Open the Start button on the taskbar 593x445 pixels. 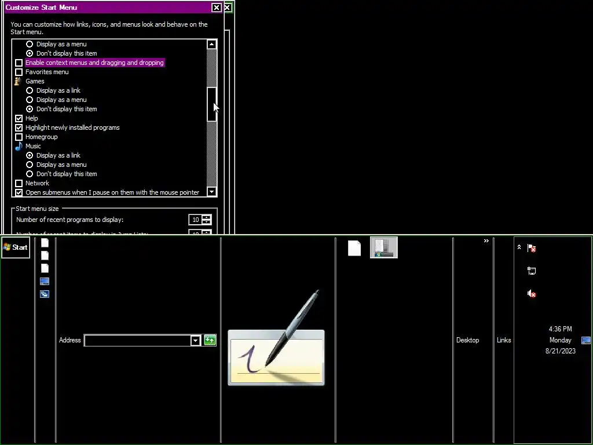(x=16, y=247)
